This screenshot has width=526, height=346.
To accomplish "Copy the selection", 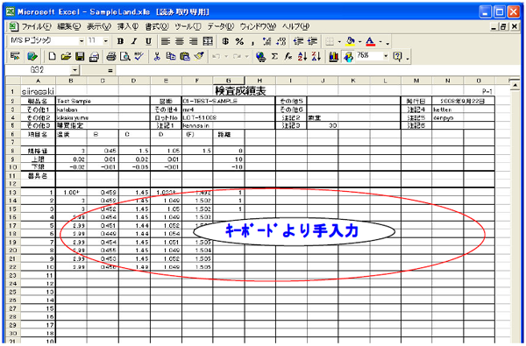I will click(x=171, y=56).
